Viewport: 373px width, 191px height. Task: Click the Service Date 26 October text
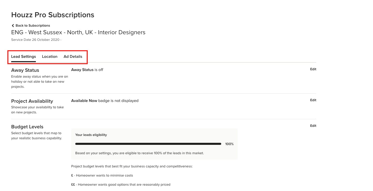(x=36, y=40)
